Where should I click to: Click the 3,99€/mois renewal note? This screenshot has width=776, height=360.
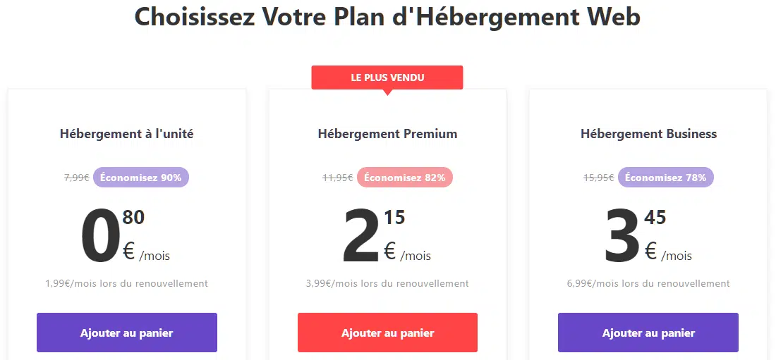tap(387, 284)
